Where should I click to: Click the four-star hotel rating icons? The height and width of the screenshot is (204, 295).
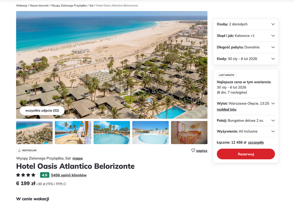pos(26,175)
